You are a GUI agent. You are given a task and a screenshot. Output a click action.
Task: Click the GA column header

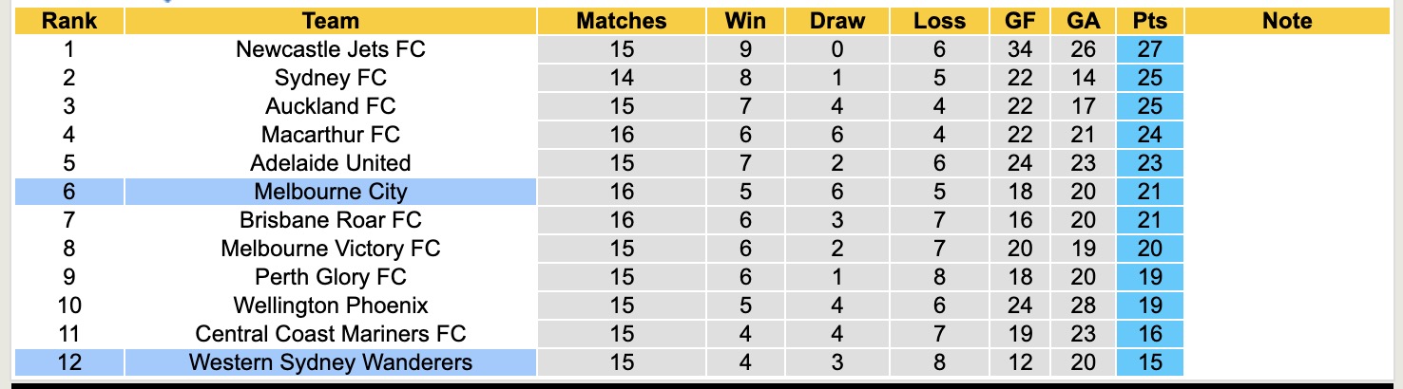1084,21
